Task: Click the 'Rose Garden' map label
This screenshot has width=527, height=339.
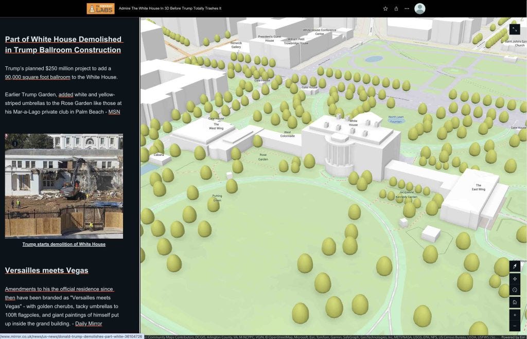Action: pyautogui.click(x=263, y=157)
